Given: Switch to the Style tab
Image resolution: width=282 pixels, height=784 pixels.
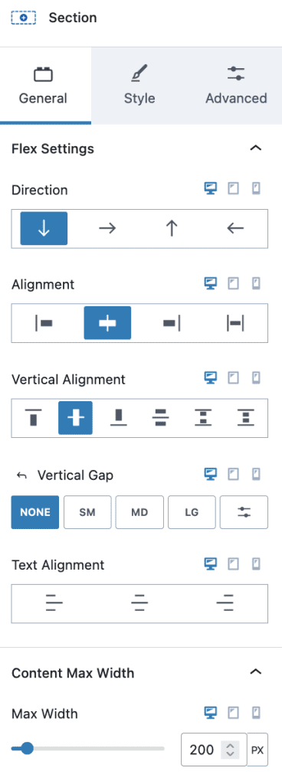Looking at the screenshot, I should 139,86.
